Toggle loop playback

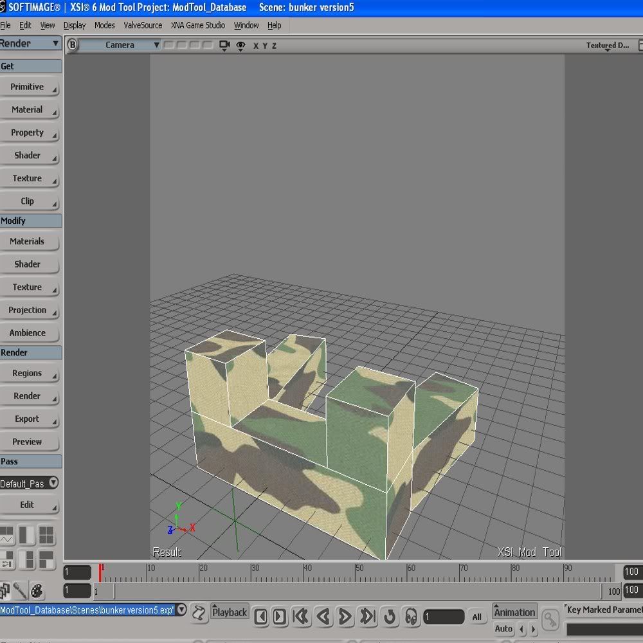(390, 617)
